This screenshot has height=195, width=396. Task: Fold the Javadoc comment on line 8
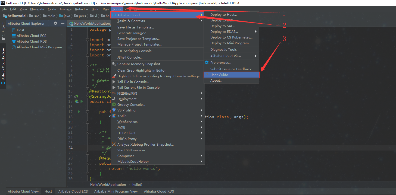click(88, 65)
